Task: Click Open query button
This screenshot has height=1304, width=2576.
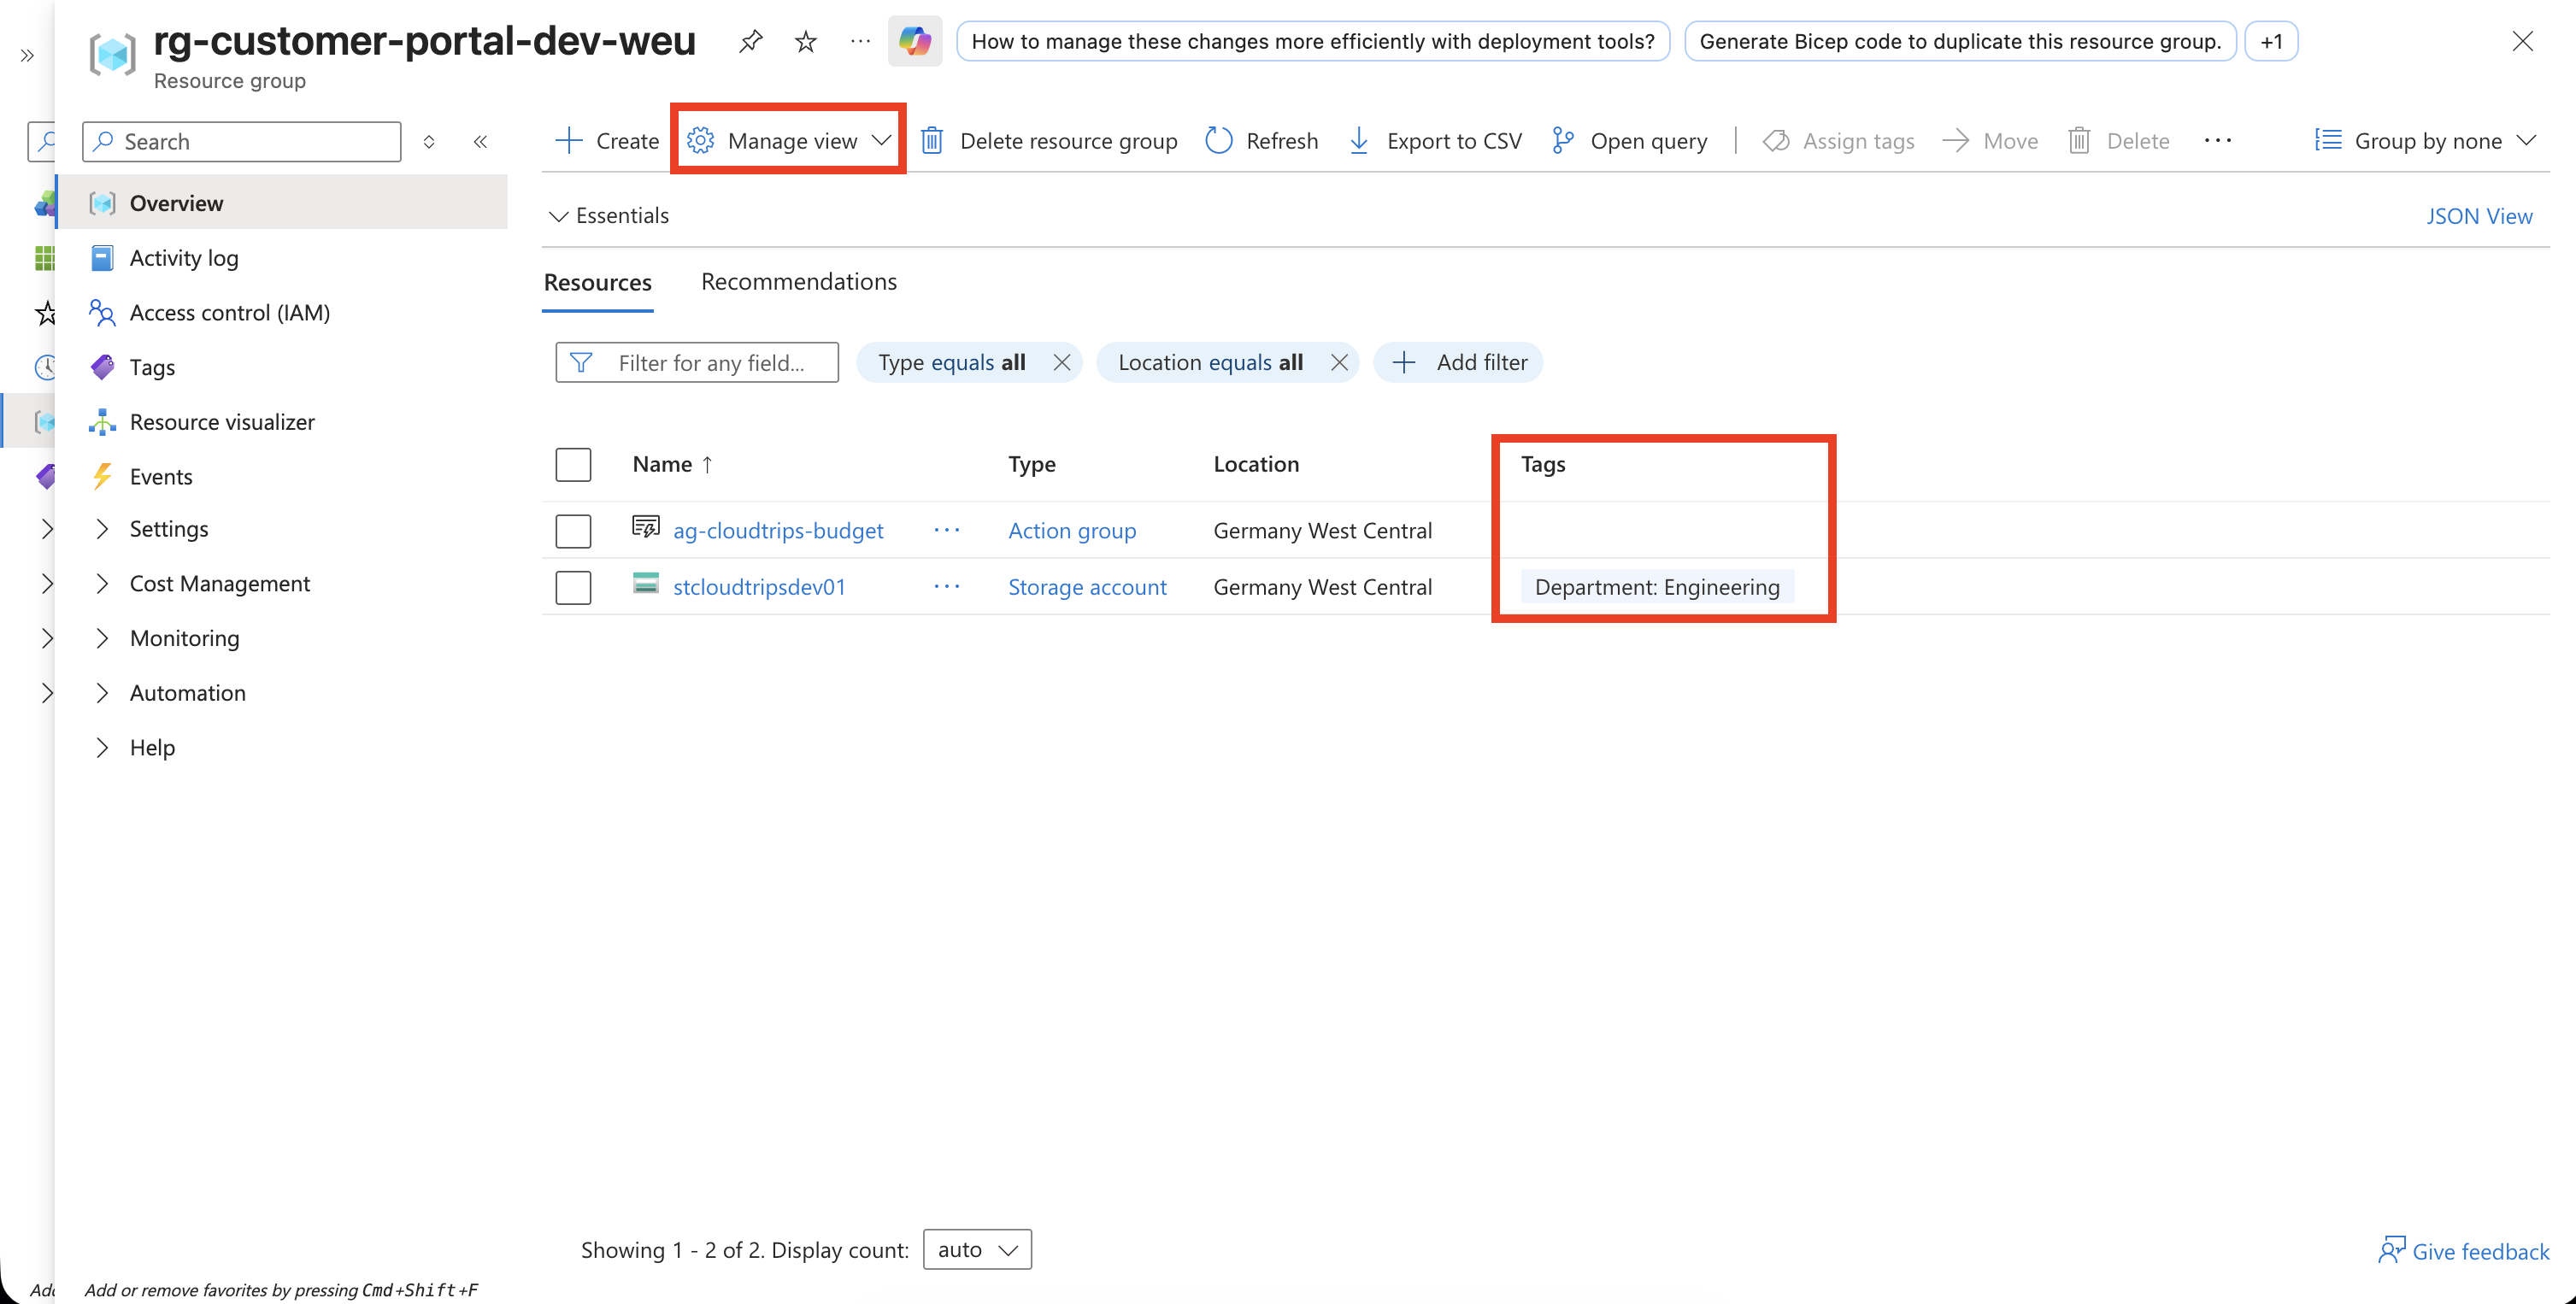Action: 1629,141
